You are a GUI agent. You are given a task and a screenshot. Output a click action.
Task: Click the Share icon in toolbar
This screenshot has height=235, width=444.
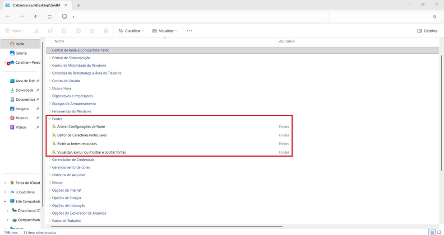pyautogui.click(x=92, y=31)
